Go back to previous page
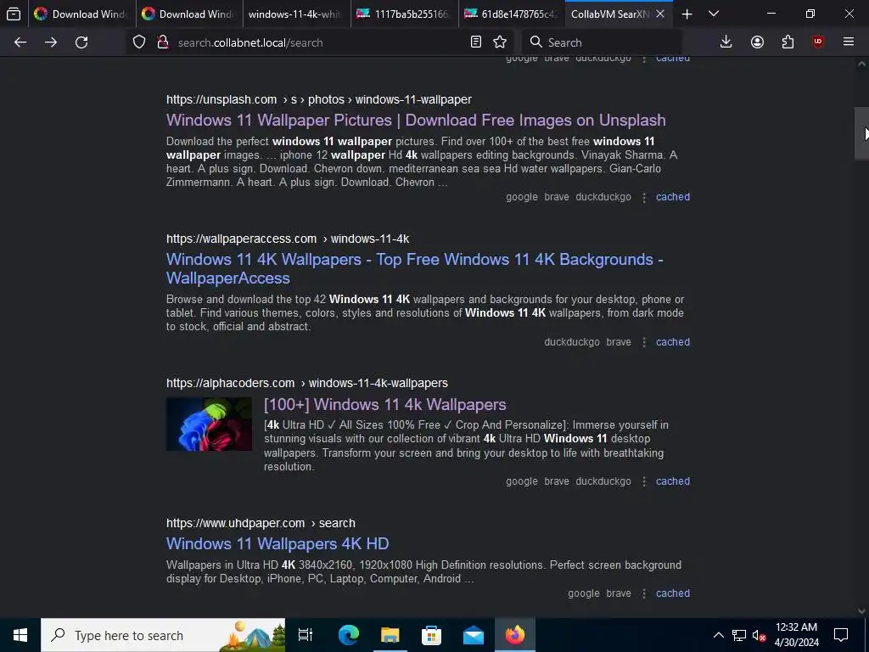Screen dimensions: 869x652 click(x=20, y=42)
